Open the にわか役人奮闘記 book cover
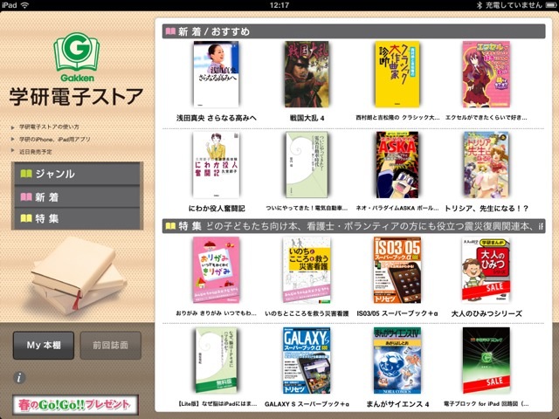 click(x=216, y=165)
